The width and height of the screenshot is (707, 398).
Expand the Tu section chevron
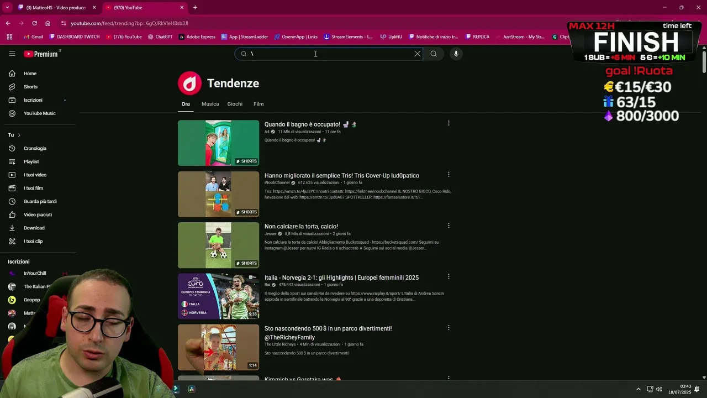[x=19, y=135]
